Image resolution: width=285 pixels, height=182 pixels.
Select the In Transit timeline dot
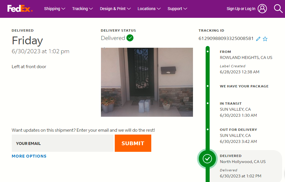point(208,103)
